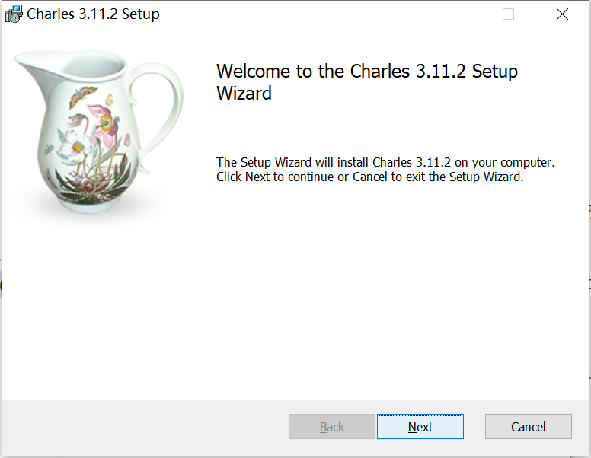
Task: Cancel the Charles 3.11.2 setup wizard
Action: pyautogui.click(x=528, y=427)
